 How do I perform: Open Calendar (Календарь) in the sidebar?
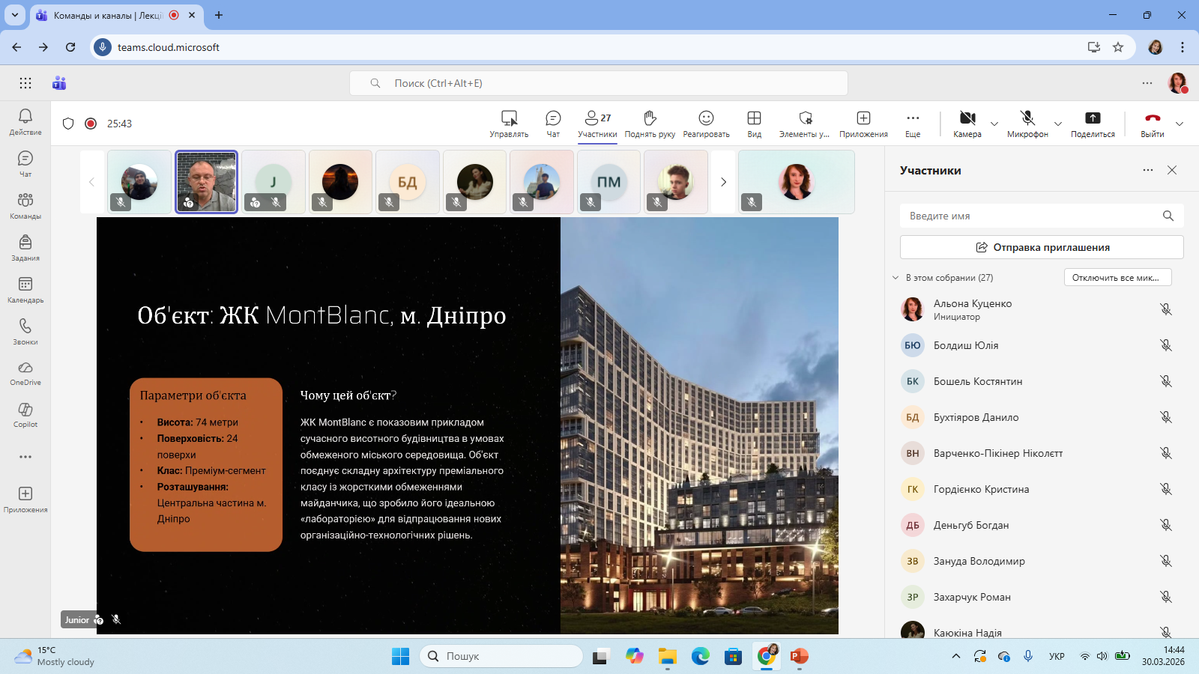(x=25, y=289)
